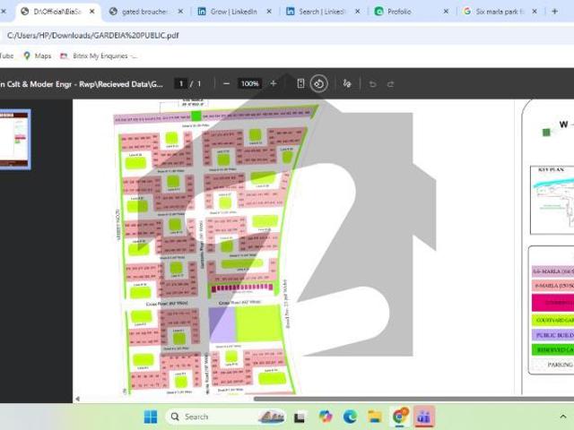This screenshot has height=430, width=574.
Task: Rotate the PDF counterclockwise
Action: tap(319, 84)
